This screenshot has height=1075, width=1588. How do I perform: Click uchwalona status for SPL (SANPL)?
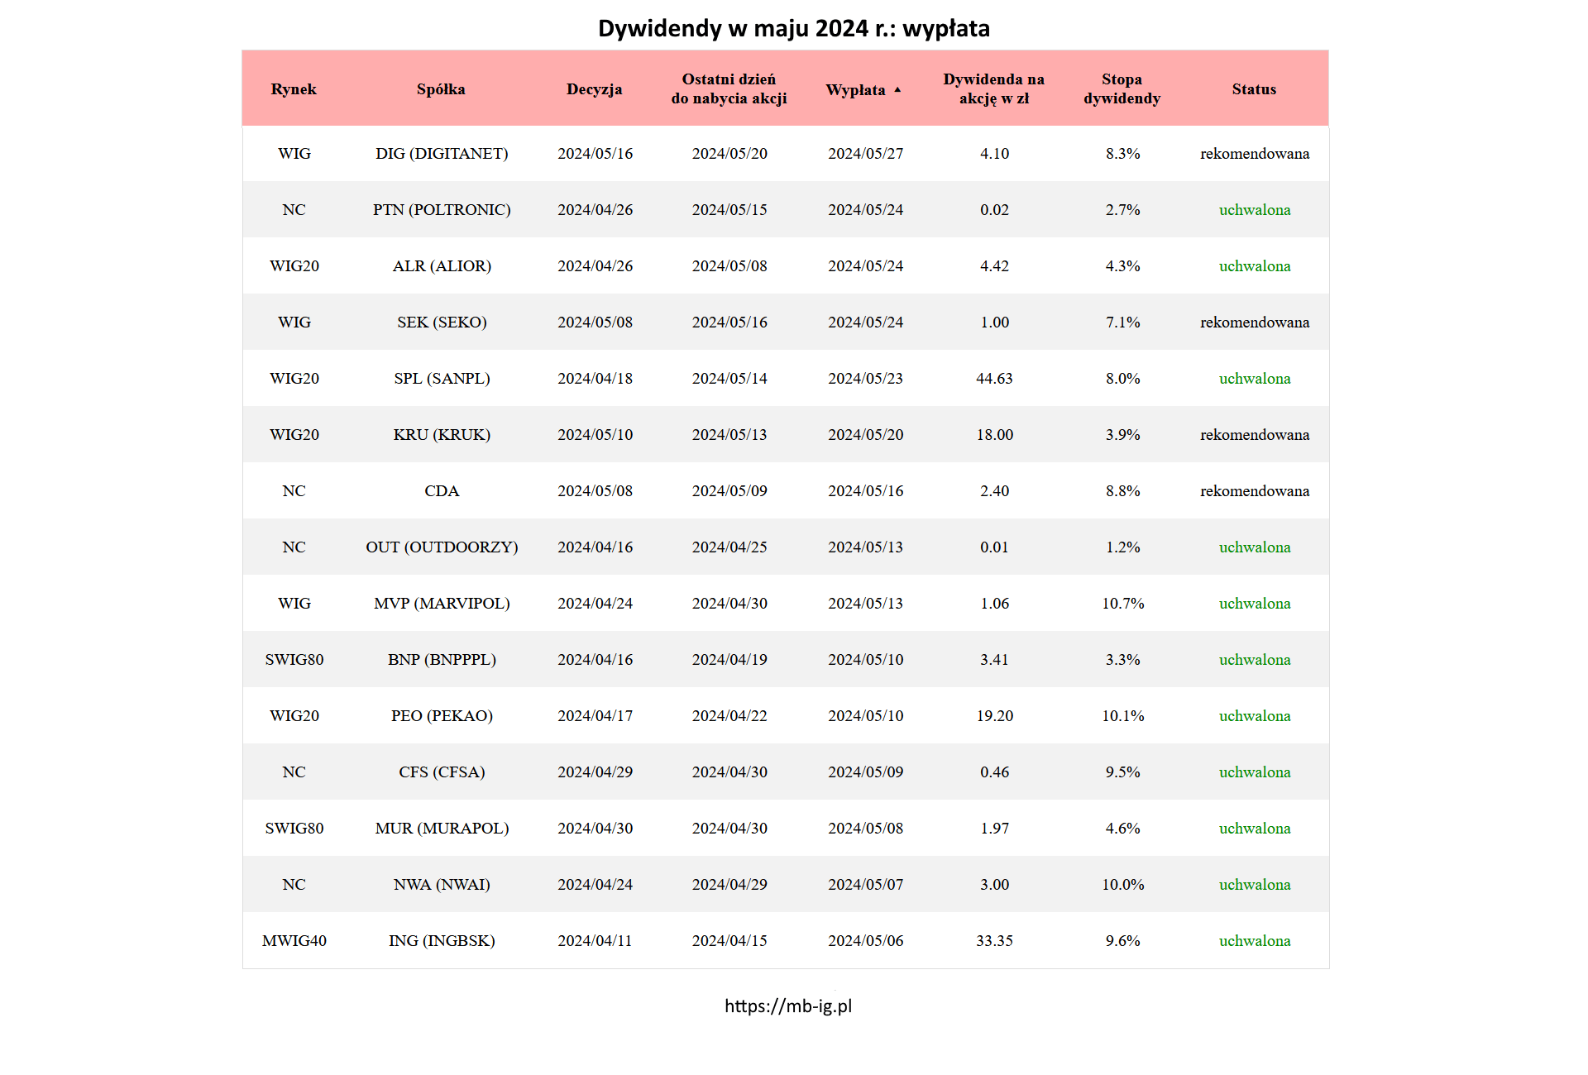click(1254, 379)
